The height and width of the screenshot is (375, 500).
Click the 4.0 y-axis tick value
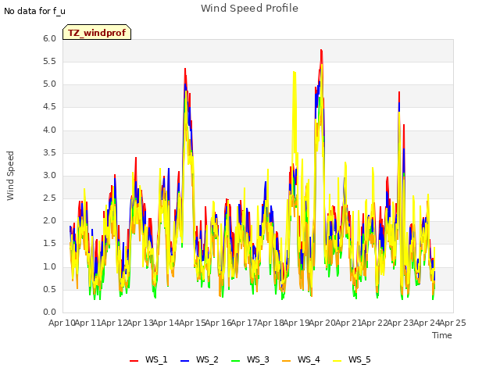click(49, 130)
